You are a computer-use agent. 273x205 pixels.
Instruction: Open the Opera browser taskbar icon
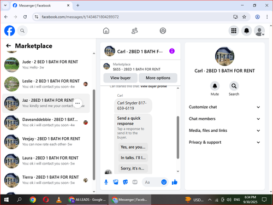tap(46, 200)
